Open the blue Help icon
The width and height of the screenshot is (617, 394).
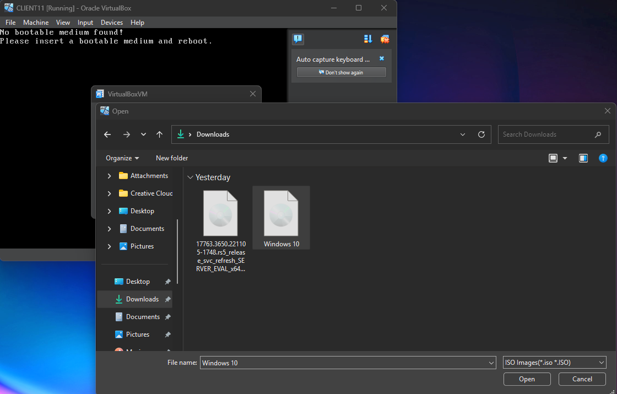click(x=603, y=158)
